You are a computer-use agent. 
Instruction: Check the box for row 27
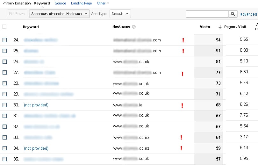(4, 73)
